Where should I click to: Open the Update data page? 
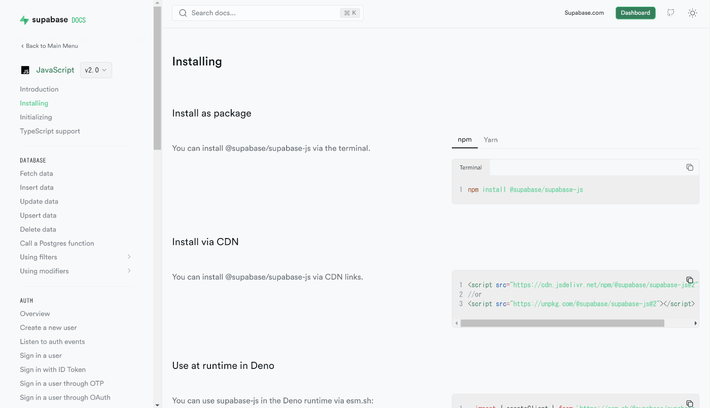click(39, 201)
